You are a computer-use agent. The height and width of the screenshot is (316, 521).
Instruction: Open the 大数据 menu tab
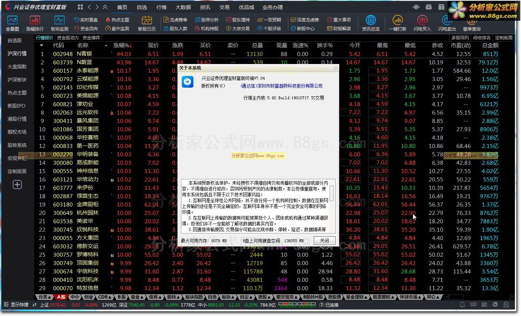(183, 7)
